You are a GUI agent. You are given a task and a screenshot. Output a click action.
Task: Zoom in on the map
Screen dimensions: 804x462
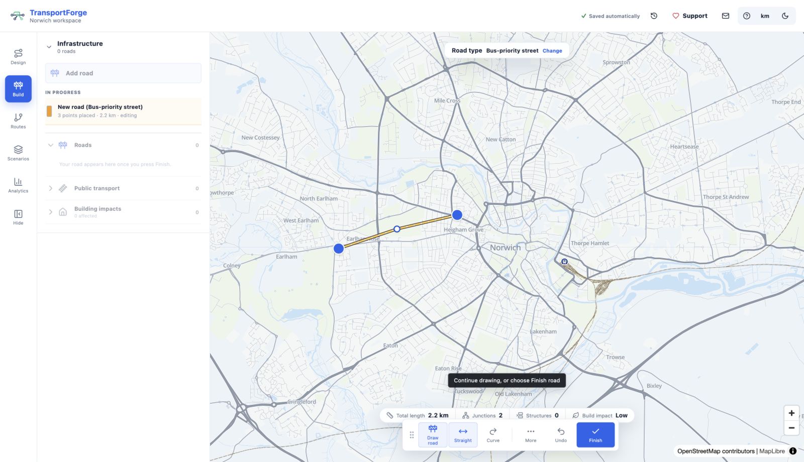[x=791, y=413]
